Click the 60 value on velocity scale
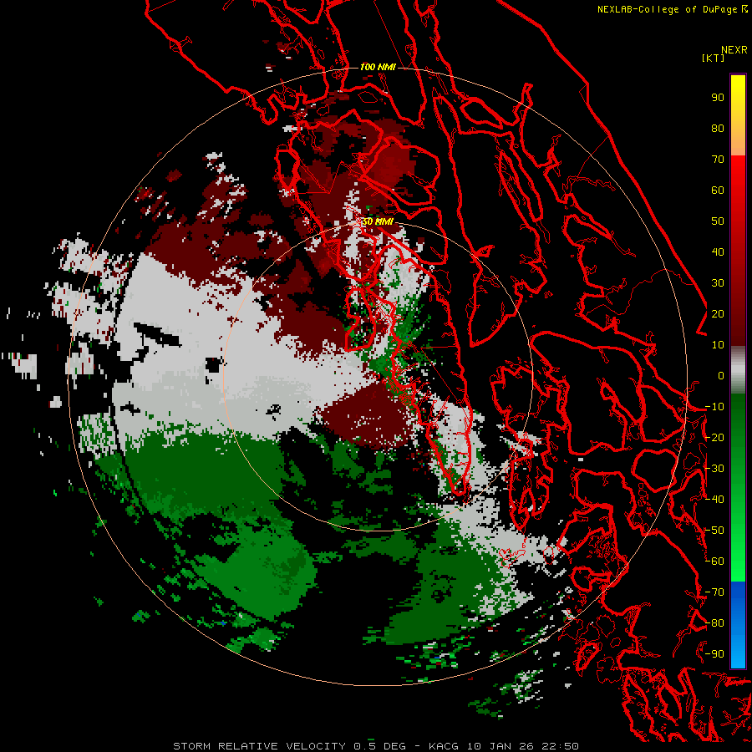This screenshot has height=752, width=752. coord(718,191)
